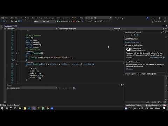Click the Visual Studio purple taskbar icon

(x=34, y=108)
